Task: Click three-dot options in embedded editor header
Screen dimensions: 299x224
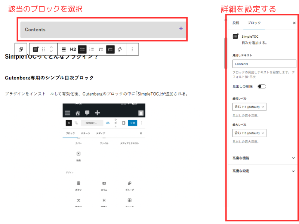Action: point(142,123)
